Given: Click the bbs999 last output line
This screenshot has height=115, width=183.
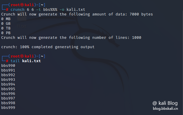Looking at the screenshot, I should [8, 108].
